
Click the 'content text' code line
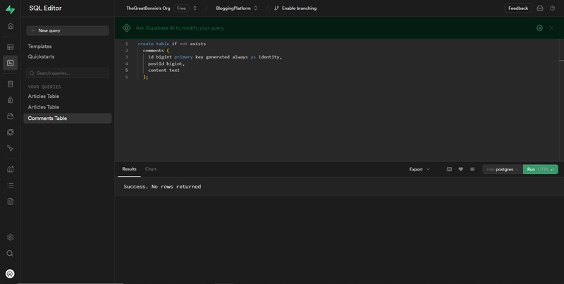click(164, 70)
